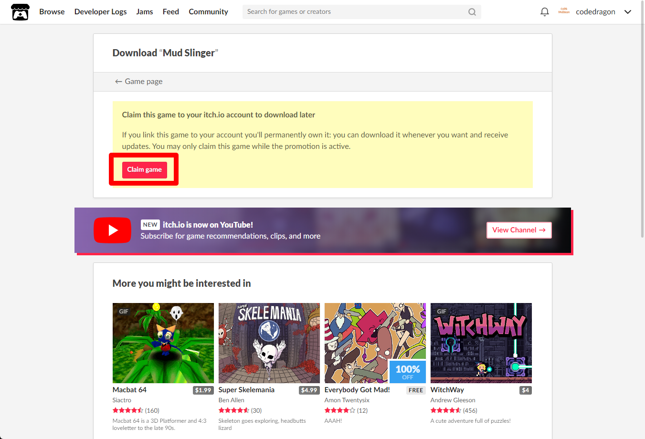Image resolution: width=645 pixels, height=439 pixels.
Task: Click the $4.99 price tag
Action: 309,390
